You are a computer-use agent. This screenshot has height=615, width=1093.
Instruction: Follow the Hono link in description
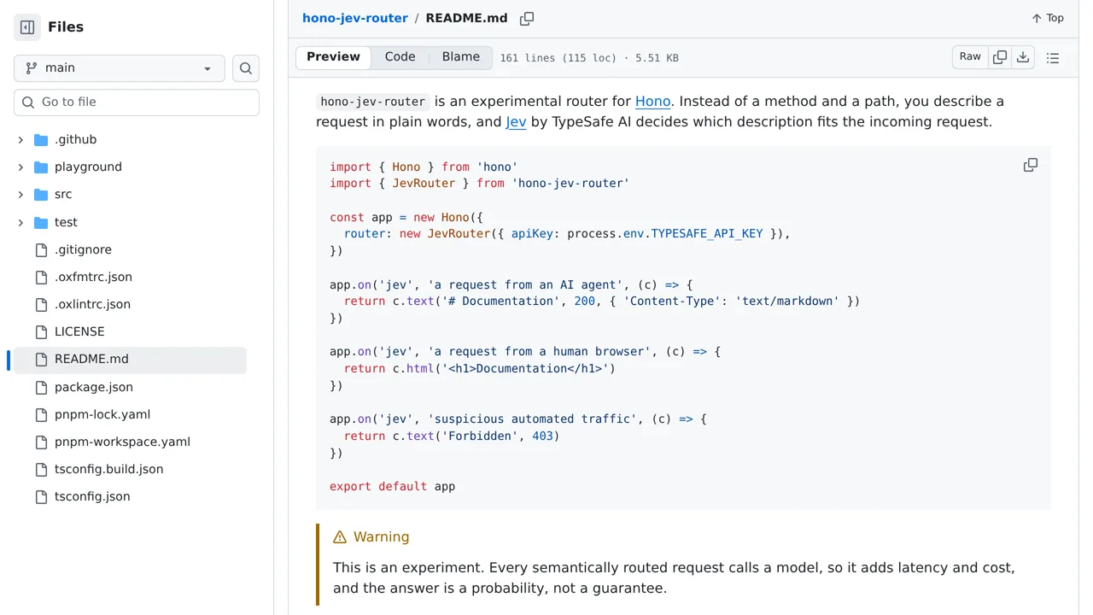coord(653,101)
